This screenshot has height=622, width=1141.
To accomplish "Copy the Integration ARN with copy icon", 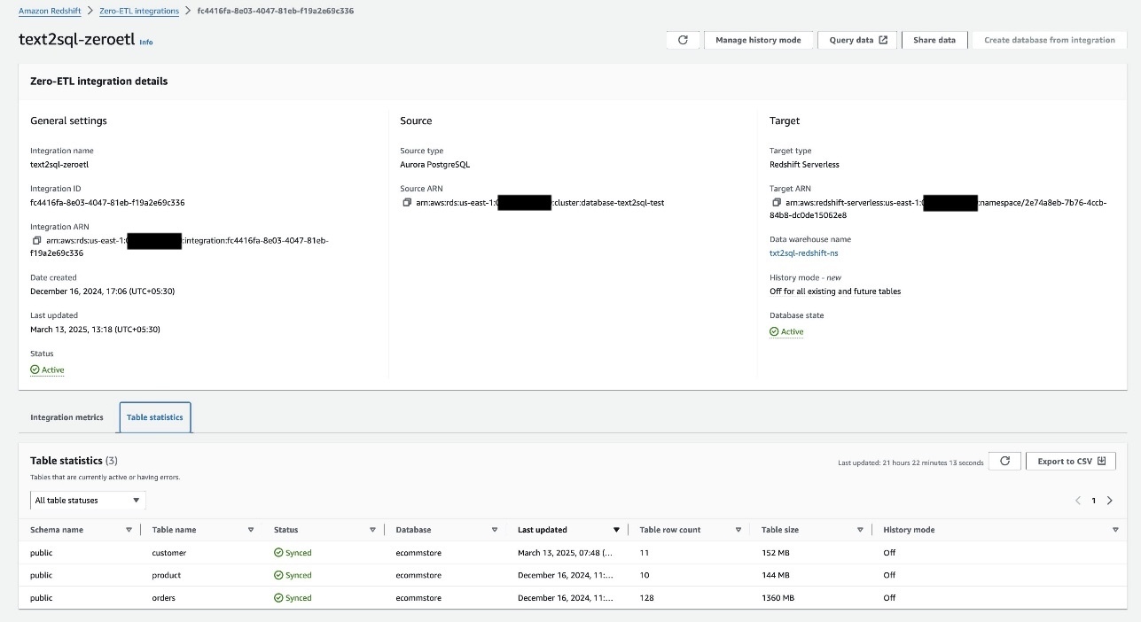I will coord(36,241).
